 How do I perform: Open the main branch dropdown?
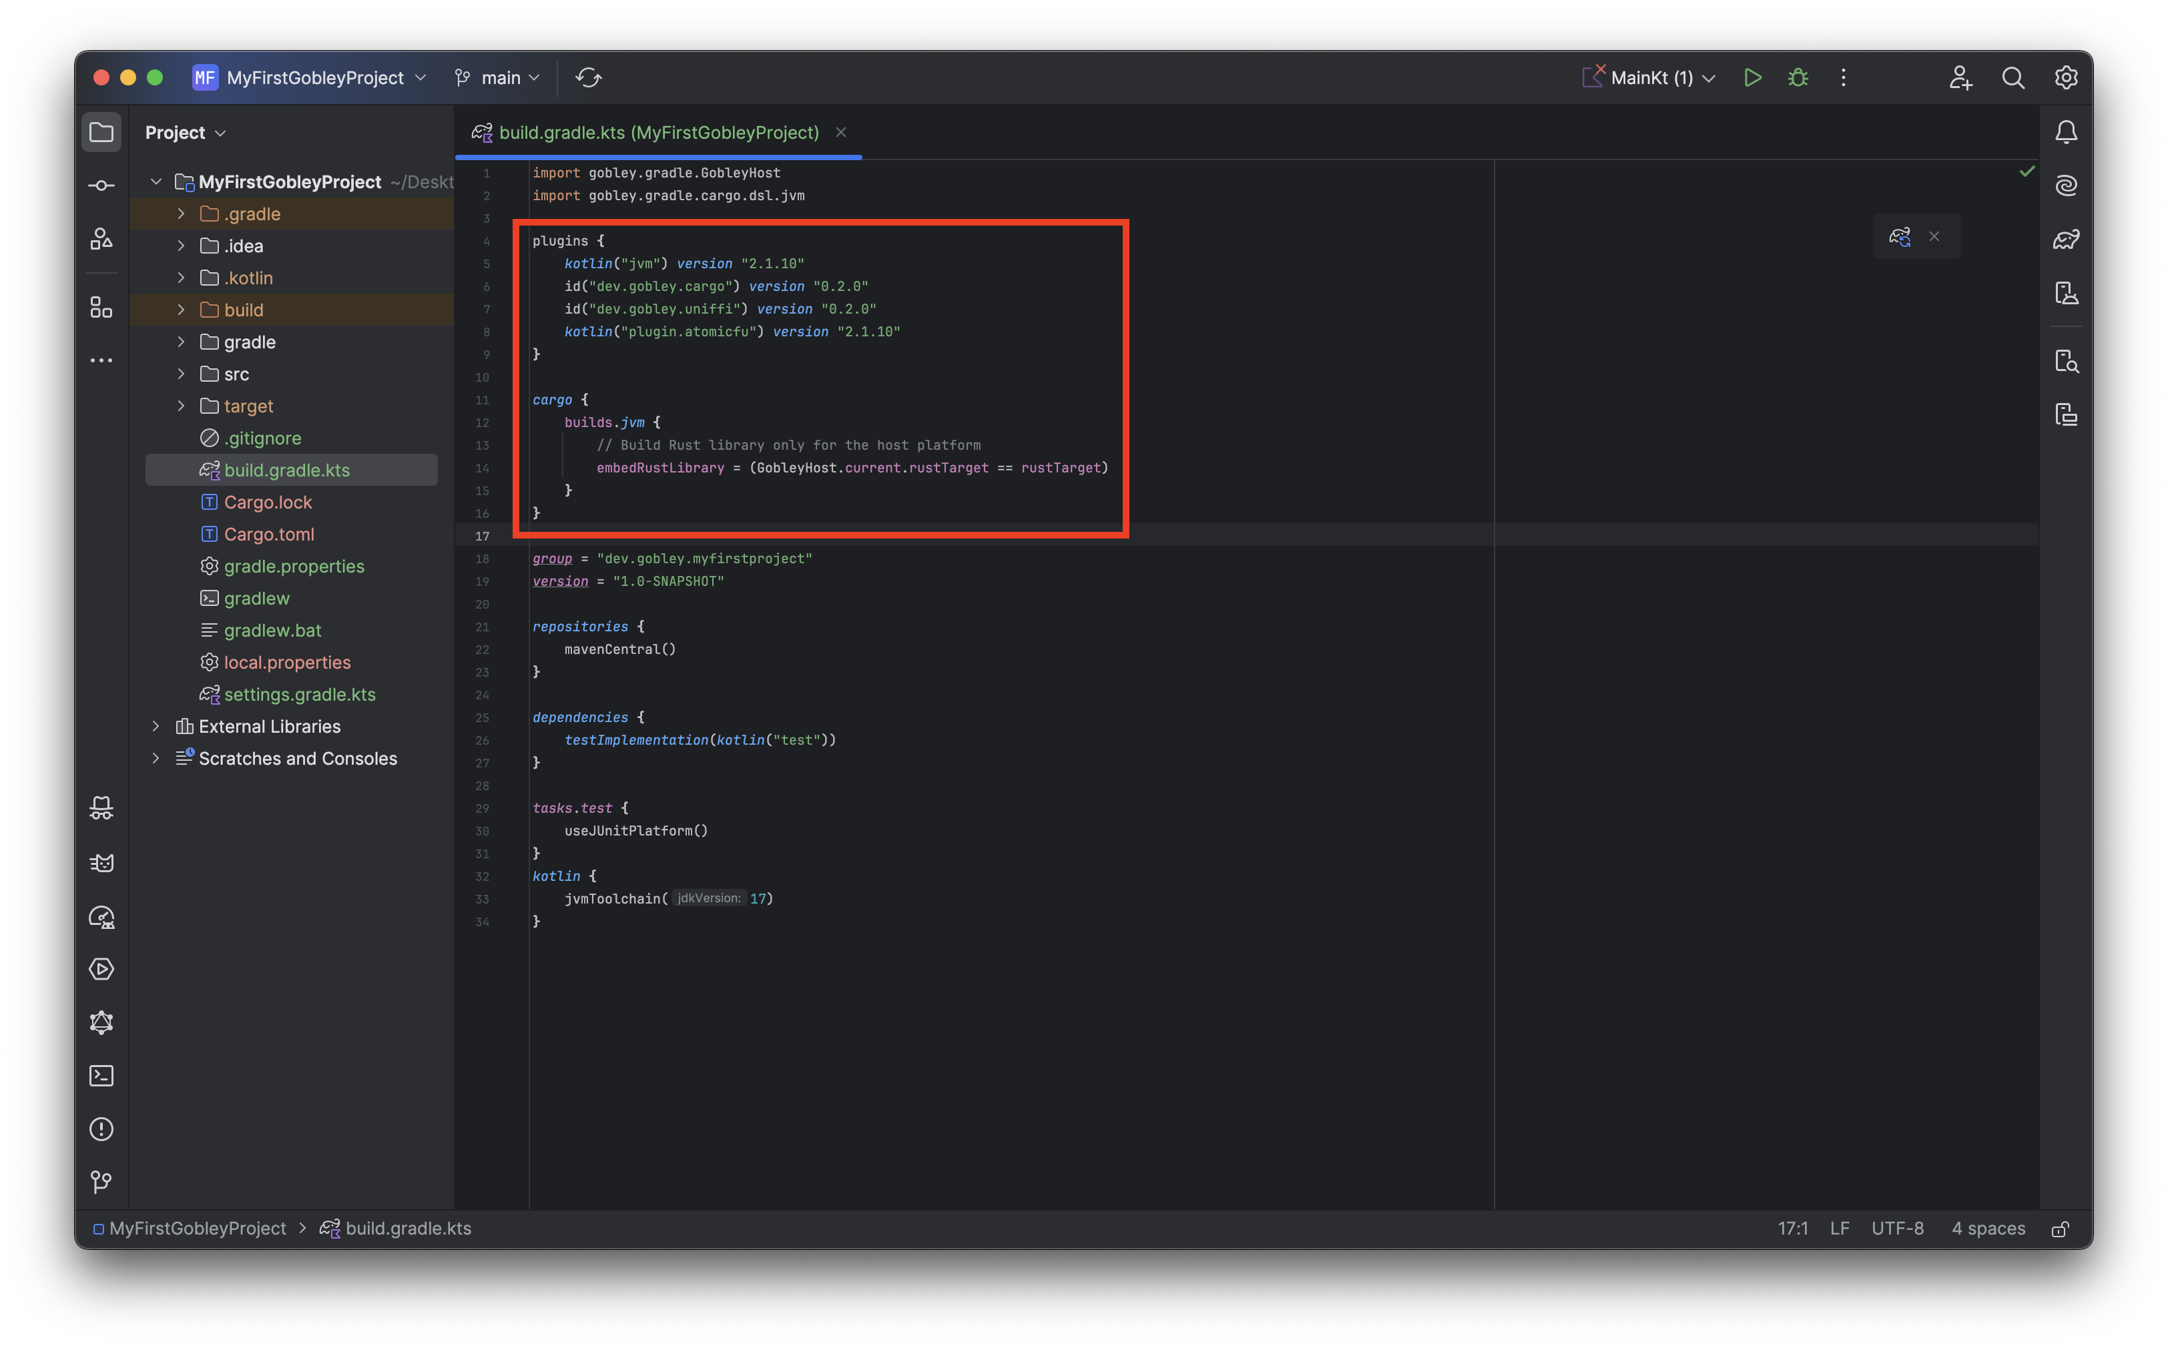497,77
